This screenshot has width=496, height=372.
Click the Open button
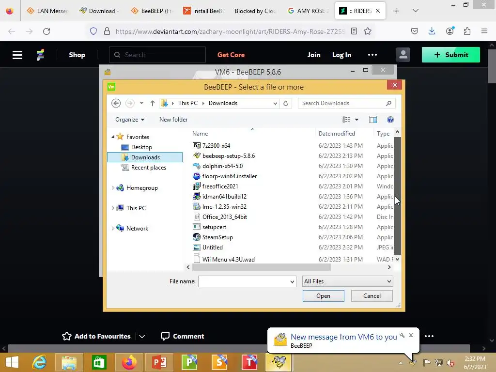point(323,296)
